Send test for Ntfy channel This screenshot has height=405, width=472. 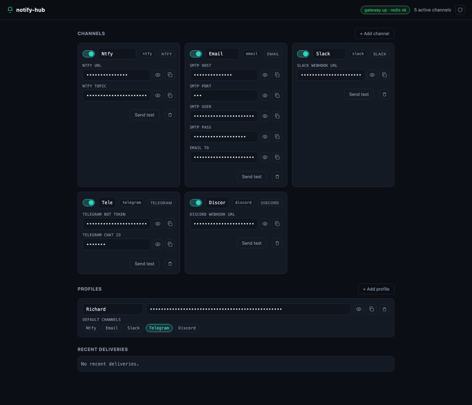[x=145, y=115]
